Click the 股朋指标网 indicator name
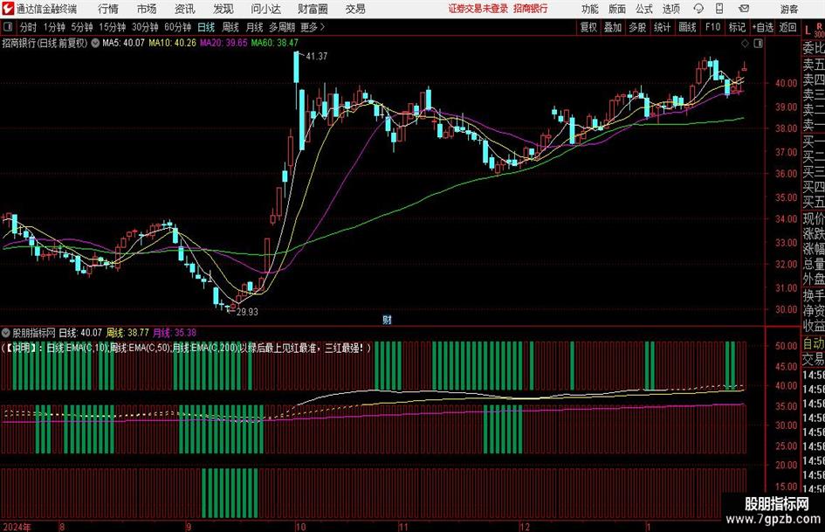Image resolution: width=825 pixels, height=532 pixels. click(34, 333)
